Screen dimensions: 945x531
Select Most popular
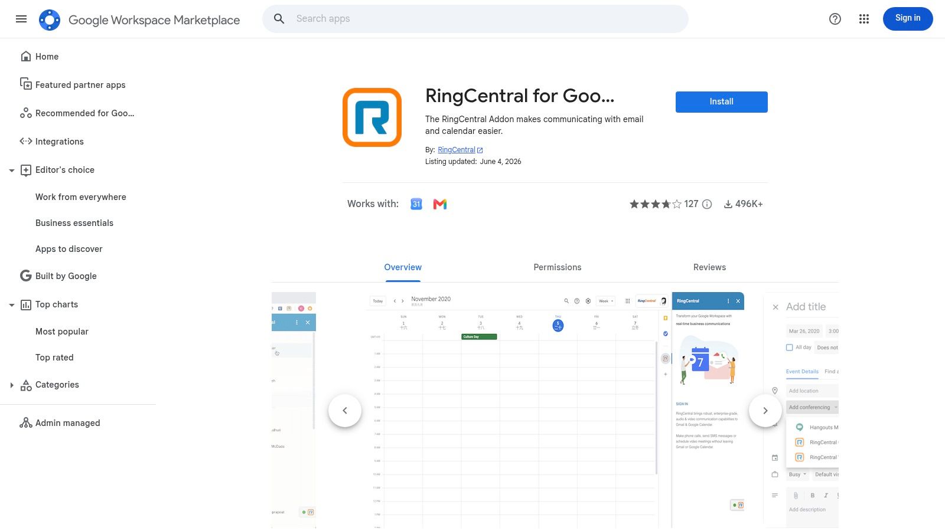[x=62, y=332]
